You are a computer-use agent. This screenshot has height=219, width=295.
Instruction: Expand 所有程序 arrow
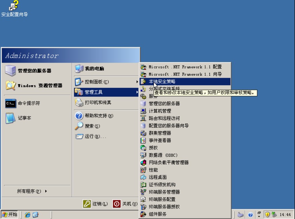[46, 191]
